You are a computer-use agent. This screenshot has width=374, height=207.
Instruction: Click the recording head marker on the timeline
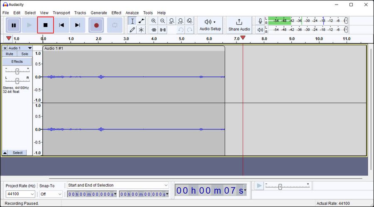coord(243,38)
